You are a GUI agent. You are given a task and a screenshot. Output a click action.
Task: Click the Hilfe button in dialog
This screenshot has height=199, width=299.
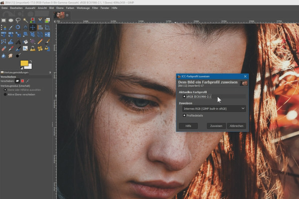point(188,126)
